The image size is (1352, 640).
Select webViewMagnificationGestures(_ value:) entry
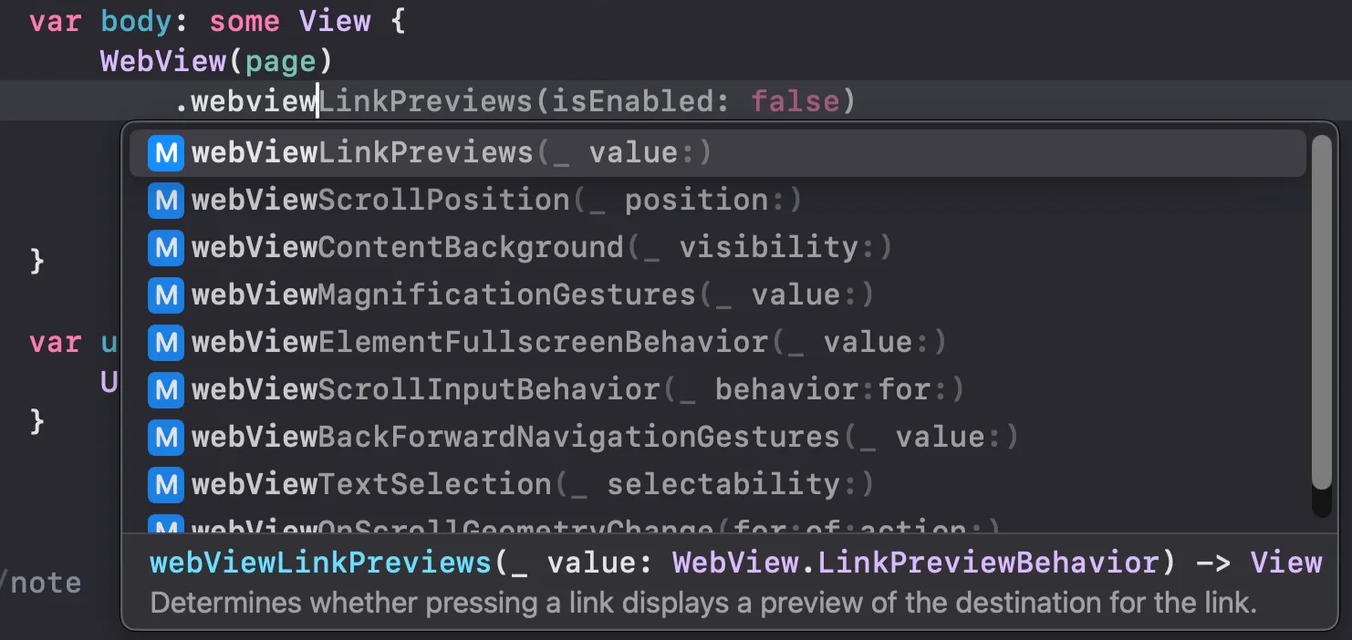click(717, 295)
